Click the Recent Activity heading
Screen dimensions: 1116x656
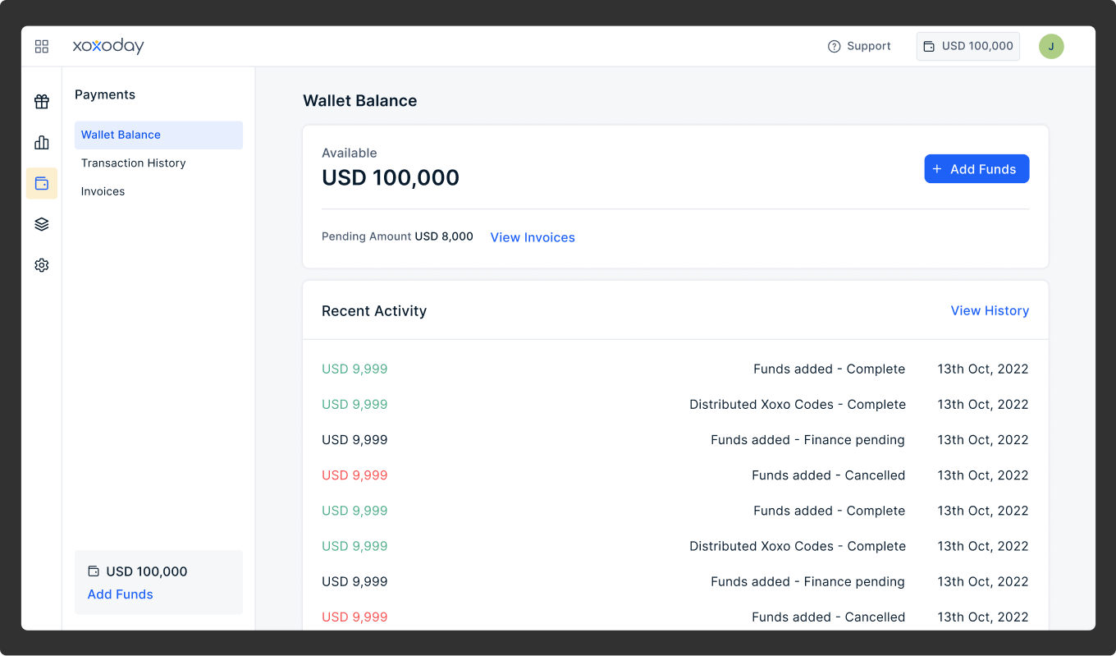(374, 311)
